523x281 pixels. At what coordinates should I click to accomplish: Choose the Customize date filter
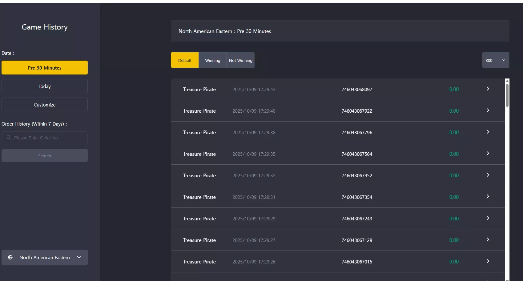[45, 105]
